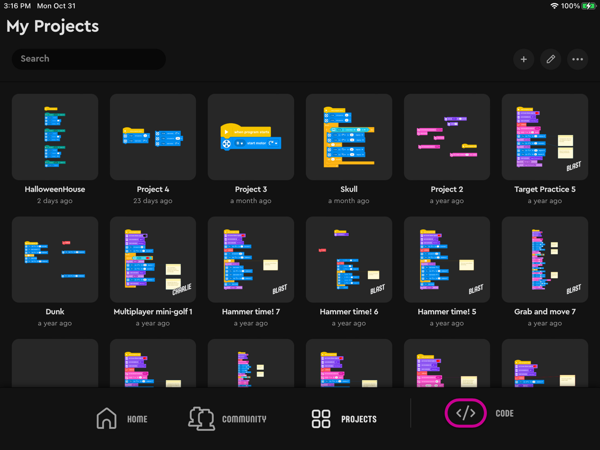Open the Project 4 thumbnail
This screenshot has width=600, height=450.
153,137
